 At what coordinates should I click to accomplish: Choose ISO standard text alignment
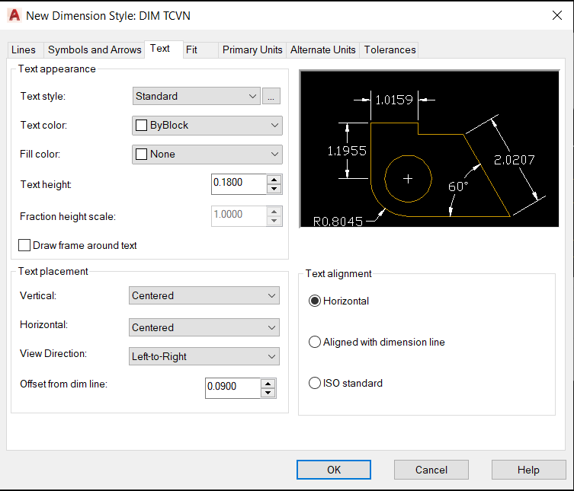coord(315,384)
